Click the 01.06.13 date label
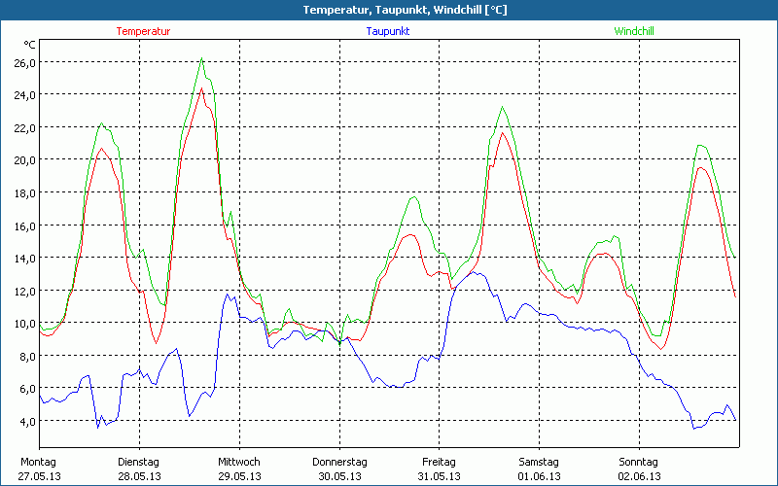The width and height of the screenshot is (778, 486). pyautogui.click(x=539, y=476)
